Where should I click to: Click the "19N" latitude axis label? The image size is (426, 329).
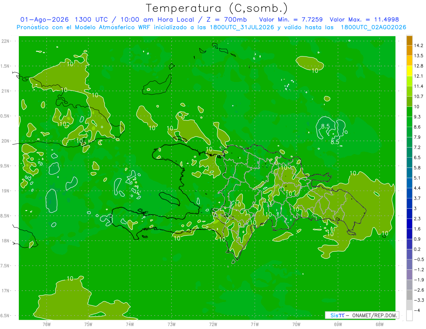6,191
